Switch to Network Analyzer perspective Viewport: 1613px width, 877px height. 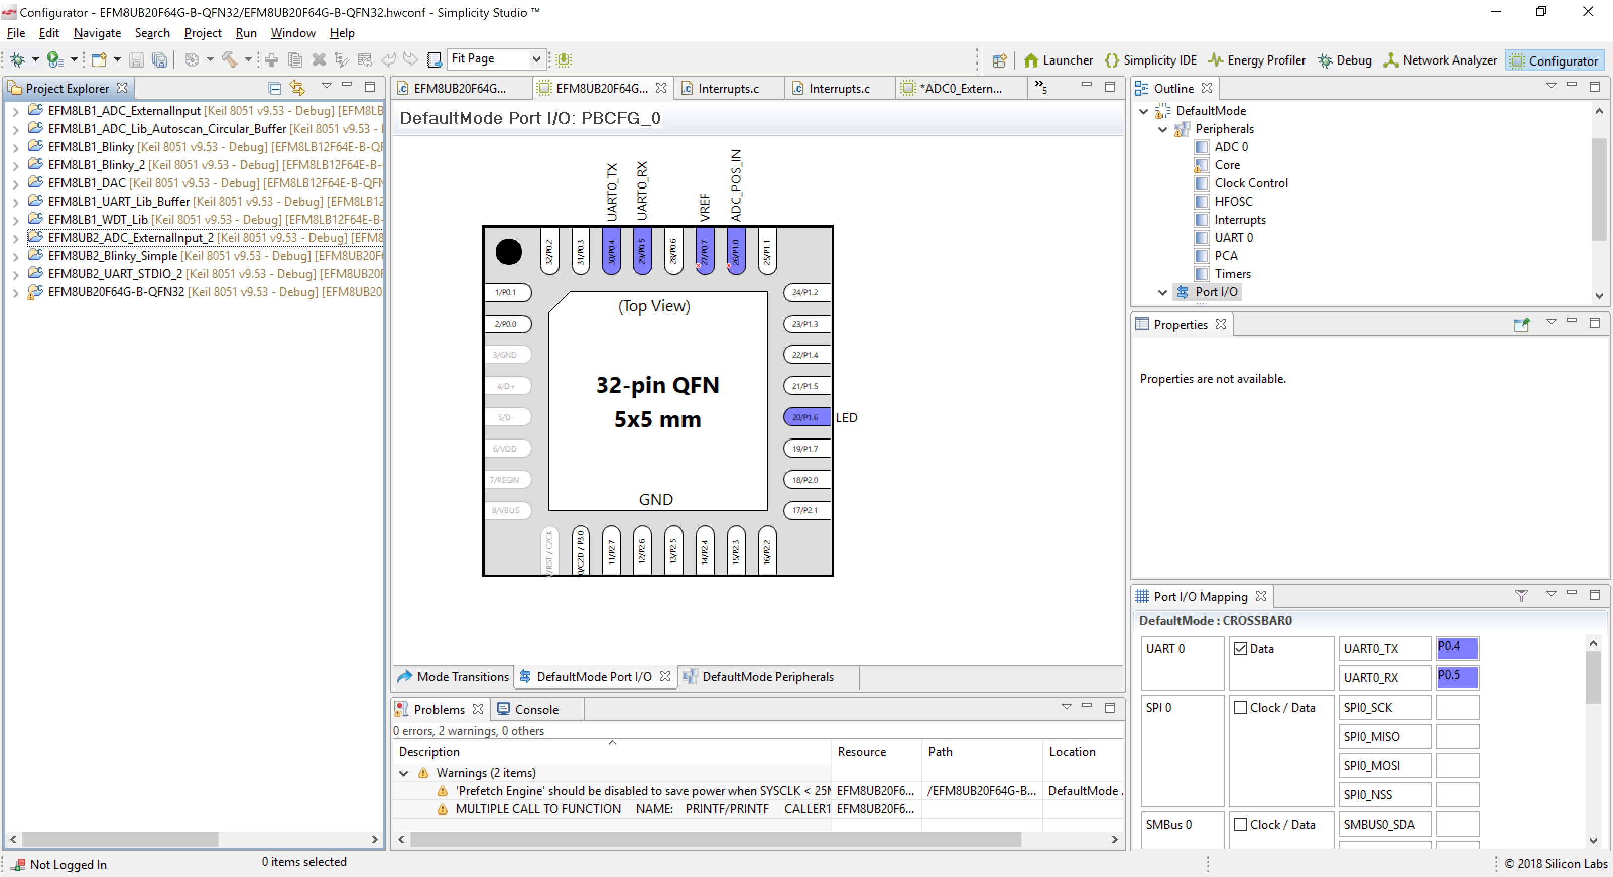pyautogui.click(x=1440, y=60)
